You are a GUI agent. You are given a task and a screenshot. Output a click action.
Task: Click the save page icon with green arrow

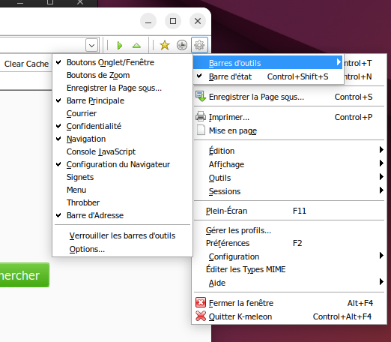pyautogui.click(x=201, y=97)
